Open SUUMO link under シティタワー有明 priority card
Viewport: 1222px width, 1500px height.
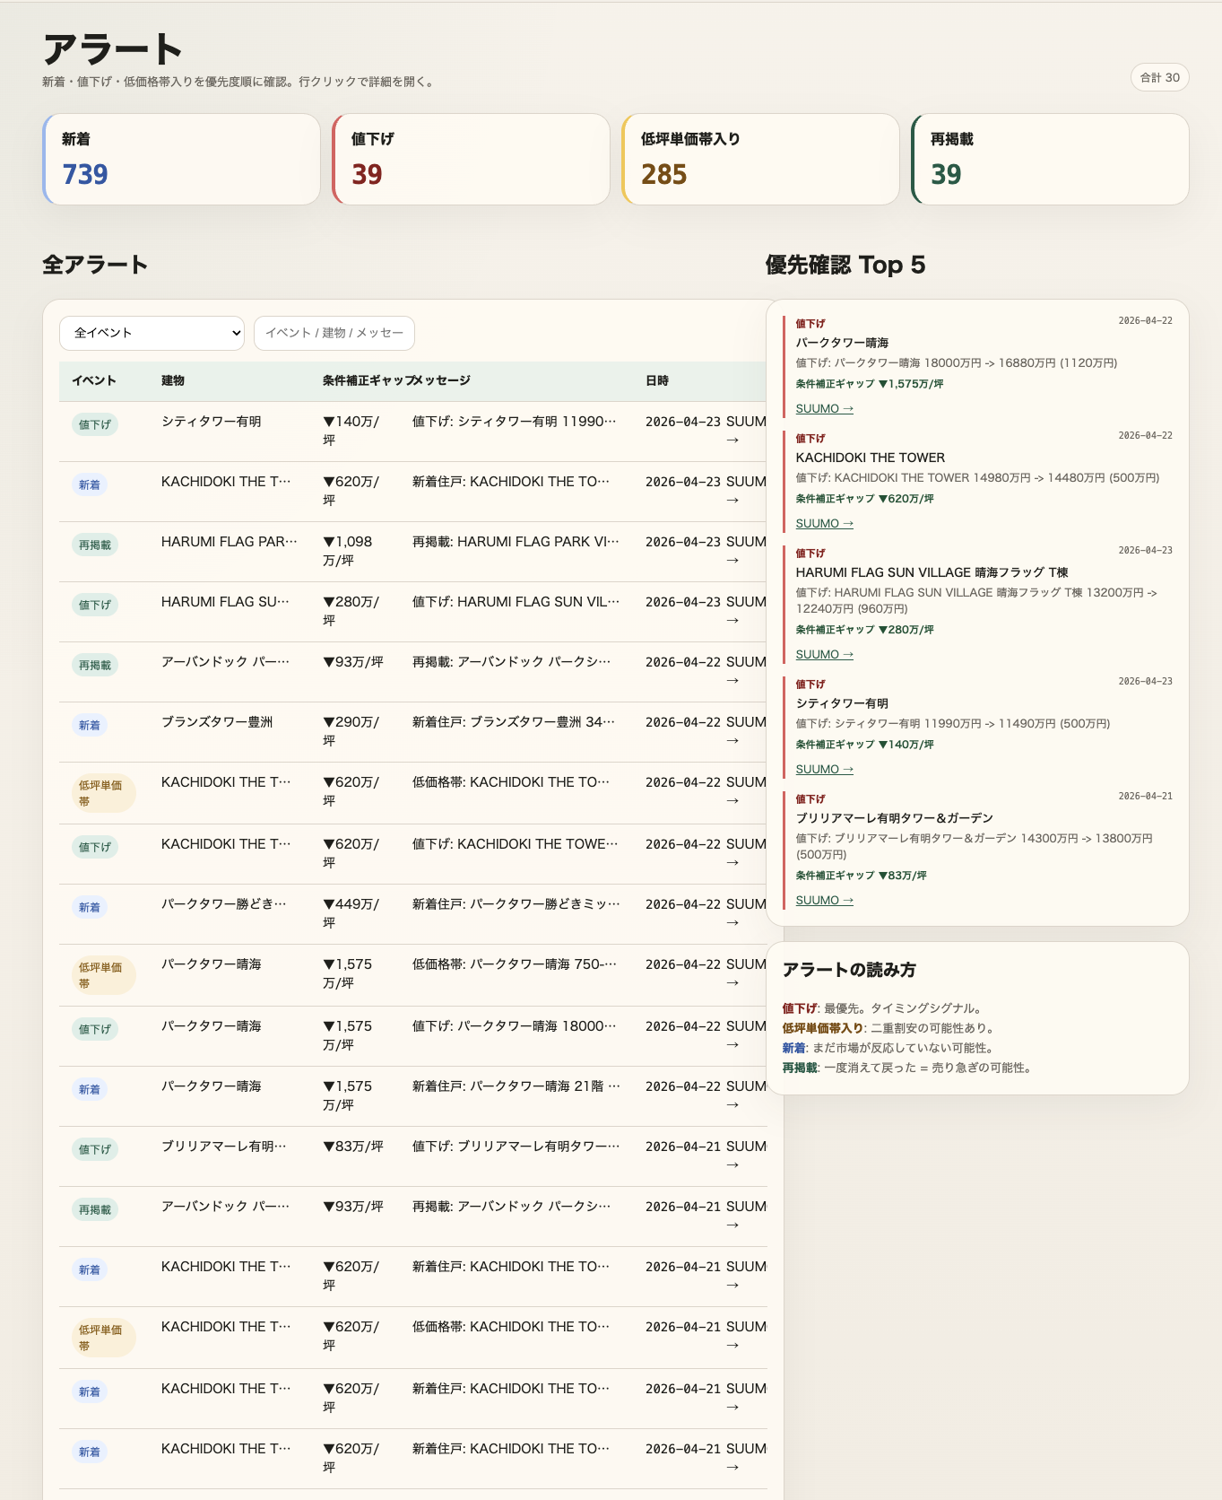pos(824,770)
